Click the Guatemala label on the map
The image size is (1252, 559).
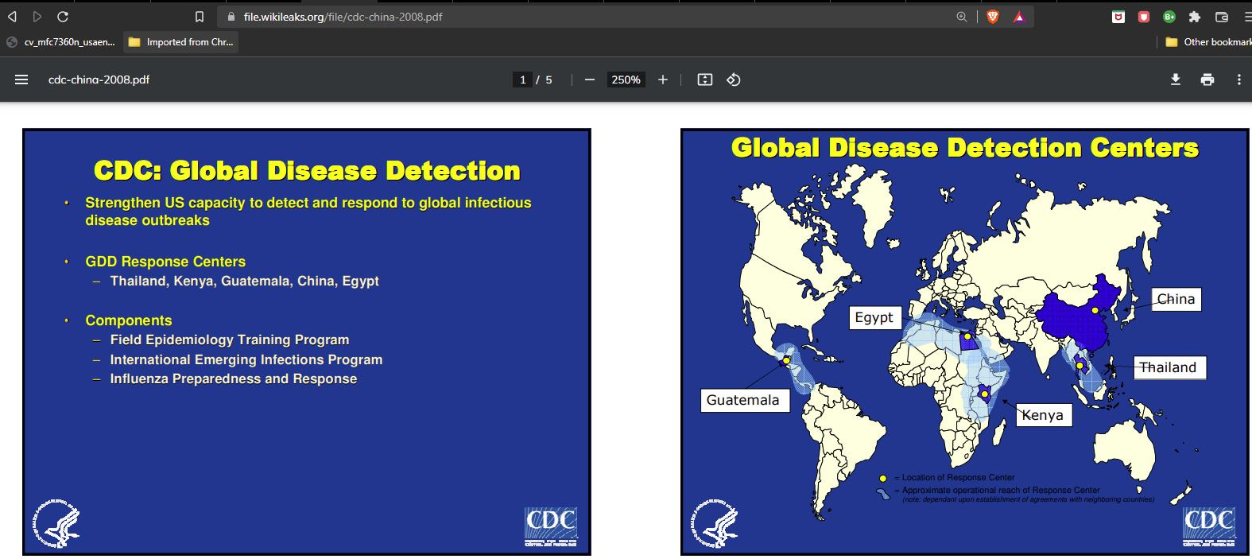coord(745,400)
